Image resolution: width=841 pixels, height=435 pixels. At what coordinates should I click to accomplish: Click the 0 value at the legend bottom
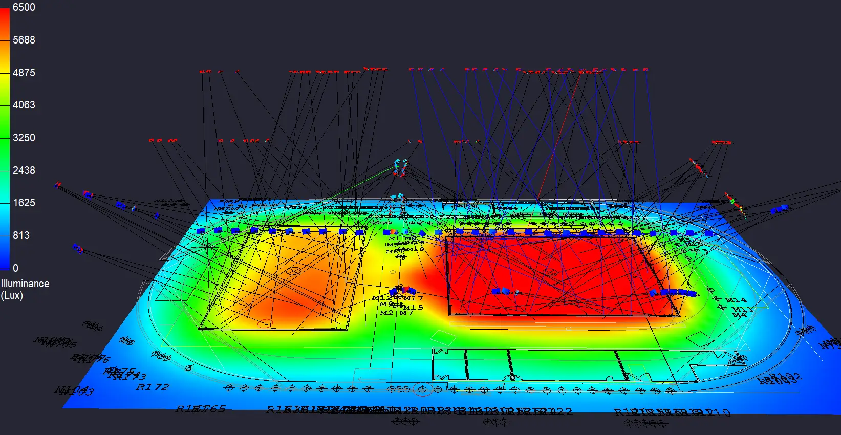tap(15, 268)
